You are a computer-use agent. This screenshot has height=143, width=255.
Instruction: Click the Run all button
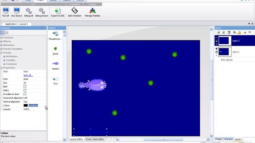6,12
